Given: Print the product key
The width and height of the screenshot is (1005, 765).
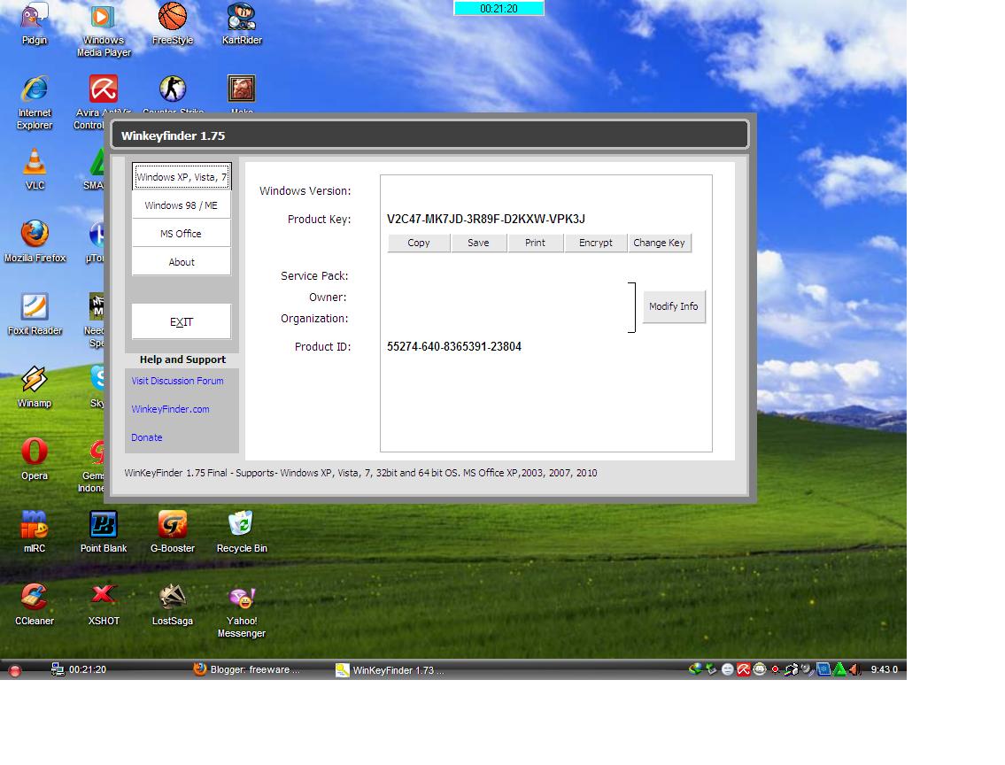Looking at the screenshot, I should [535, 243].
